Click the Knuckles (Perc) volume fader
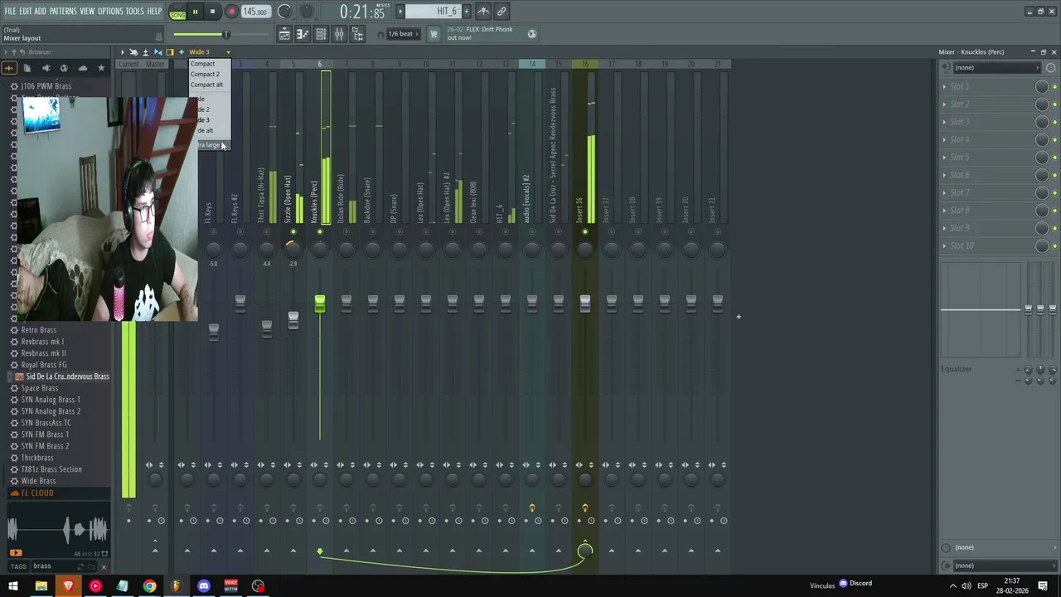The width and height of the screenshot is (1061, 597). tap(320, 304)
